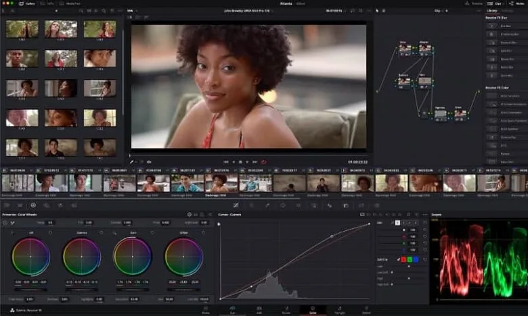The image size is (528, 316).
Task: Jump to the first frame
Action: pos(226,162)
